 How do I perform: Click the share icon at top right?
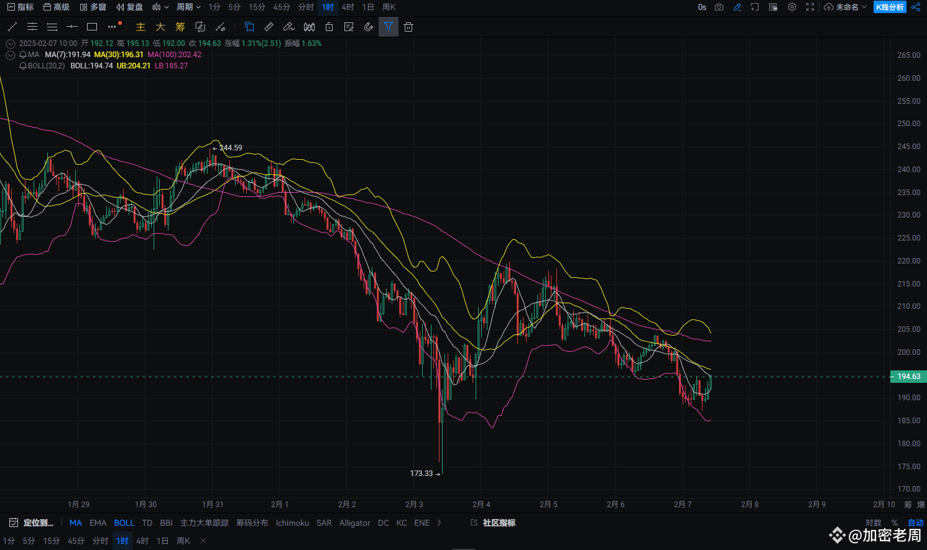(x=916, y=7)
